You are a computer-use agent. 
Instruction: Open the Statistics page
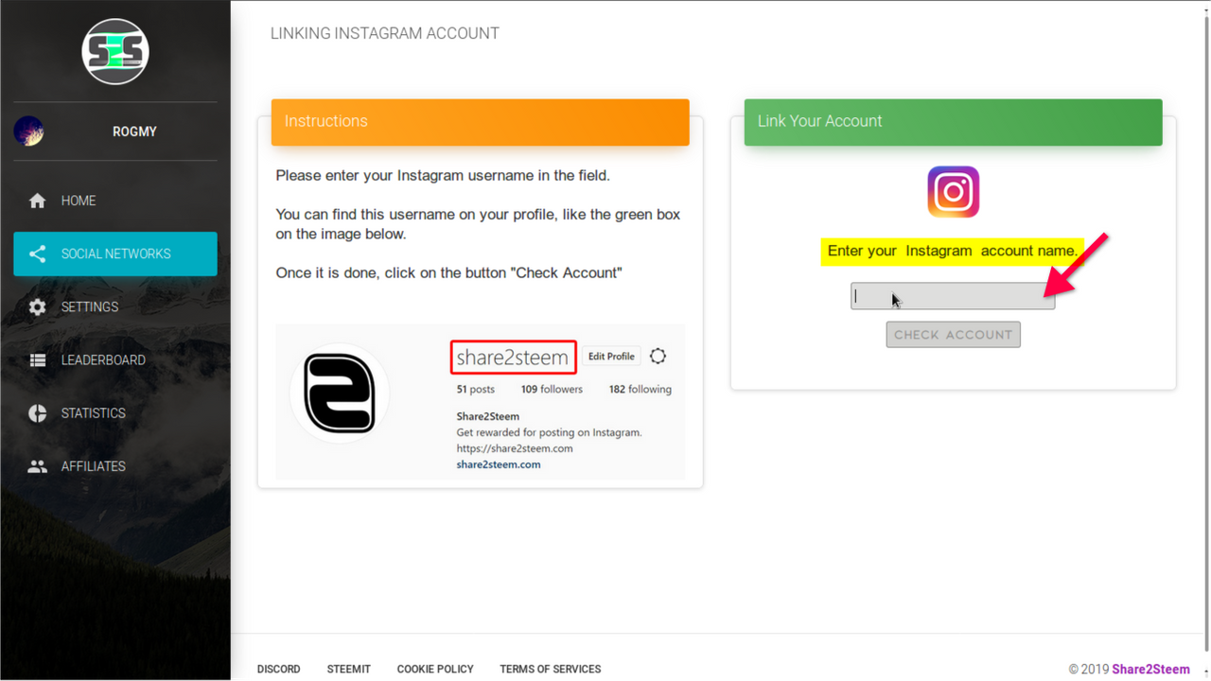pyautogui.click(x=115, y=412)
